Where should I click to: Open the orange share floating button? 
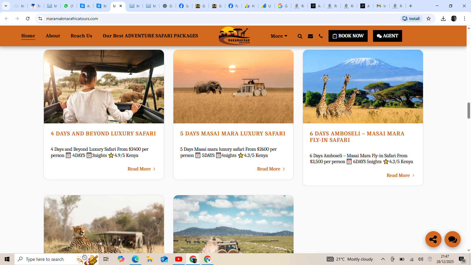coord(433,239)
